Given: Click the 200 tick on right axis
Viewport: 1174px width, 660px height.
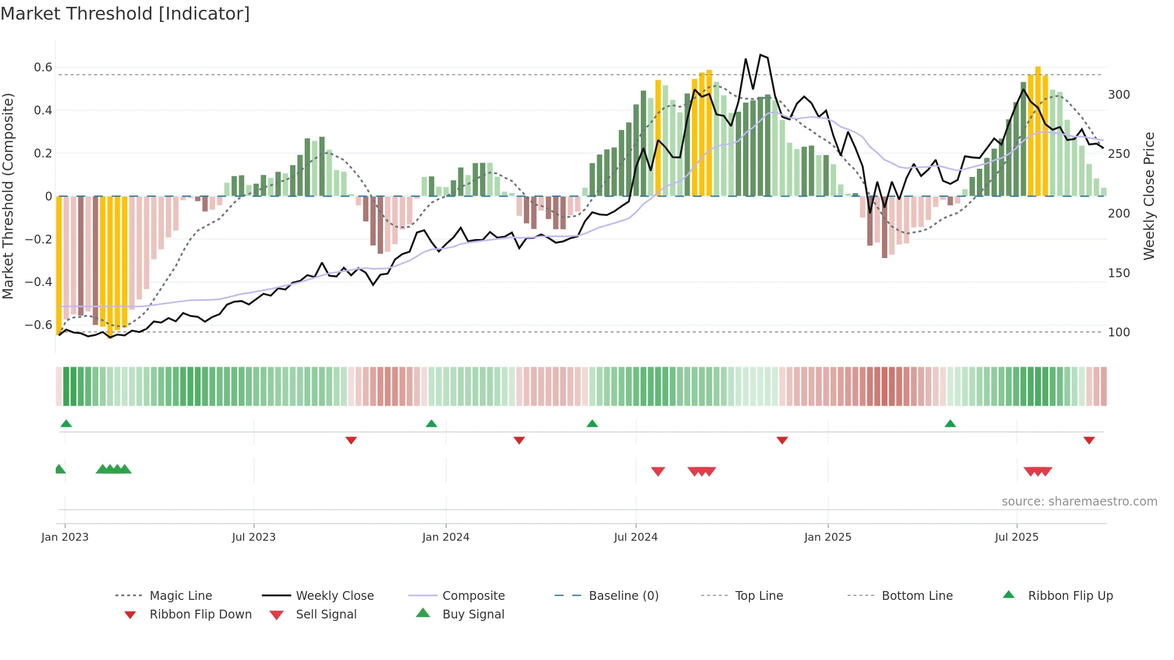Looking at the screenshot, I should click(x=1119, y=214).
